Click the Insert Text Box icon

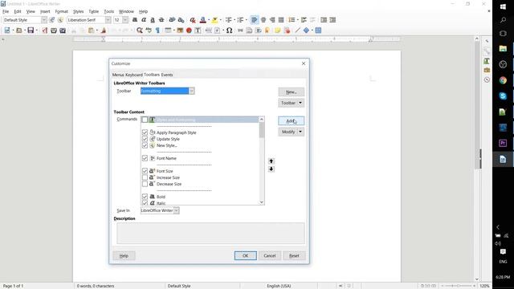click(x=198, y=31)
